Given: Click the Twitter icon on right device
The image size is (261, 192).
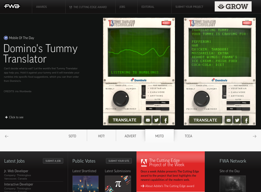Looking at the screenshot, I should click(237, 120).
